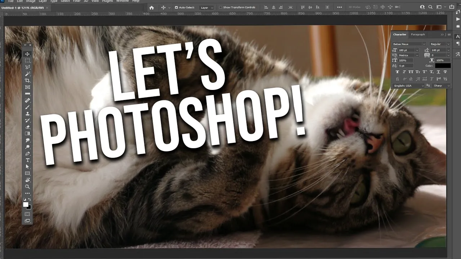This screenshot has height=259, width=461.
Task: Select the Ruler measurement tool
Action: 27,94
